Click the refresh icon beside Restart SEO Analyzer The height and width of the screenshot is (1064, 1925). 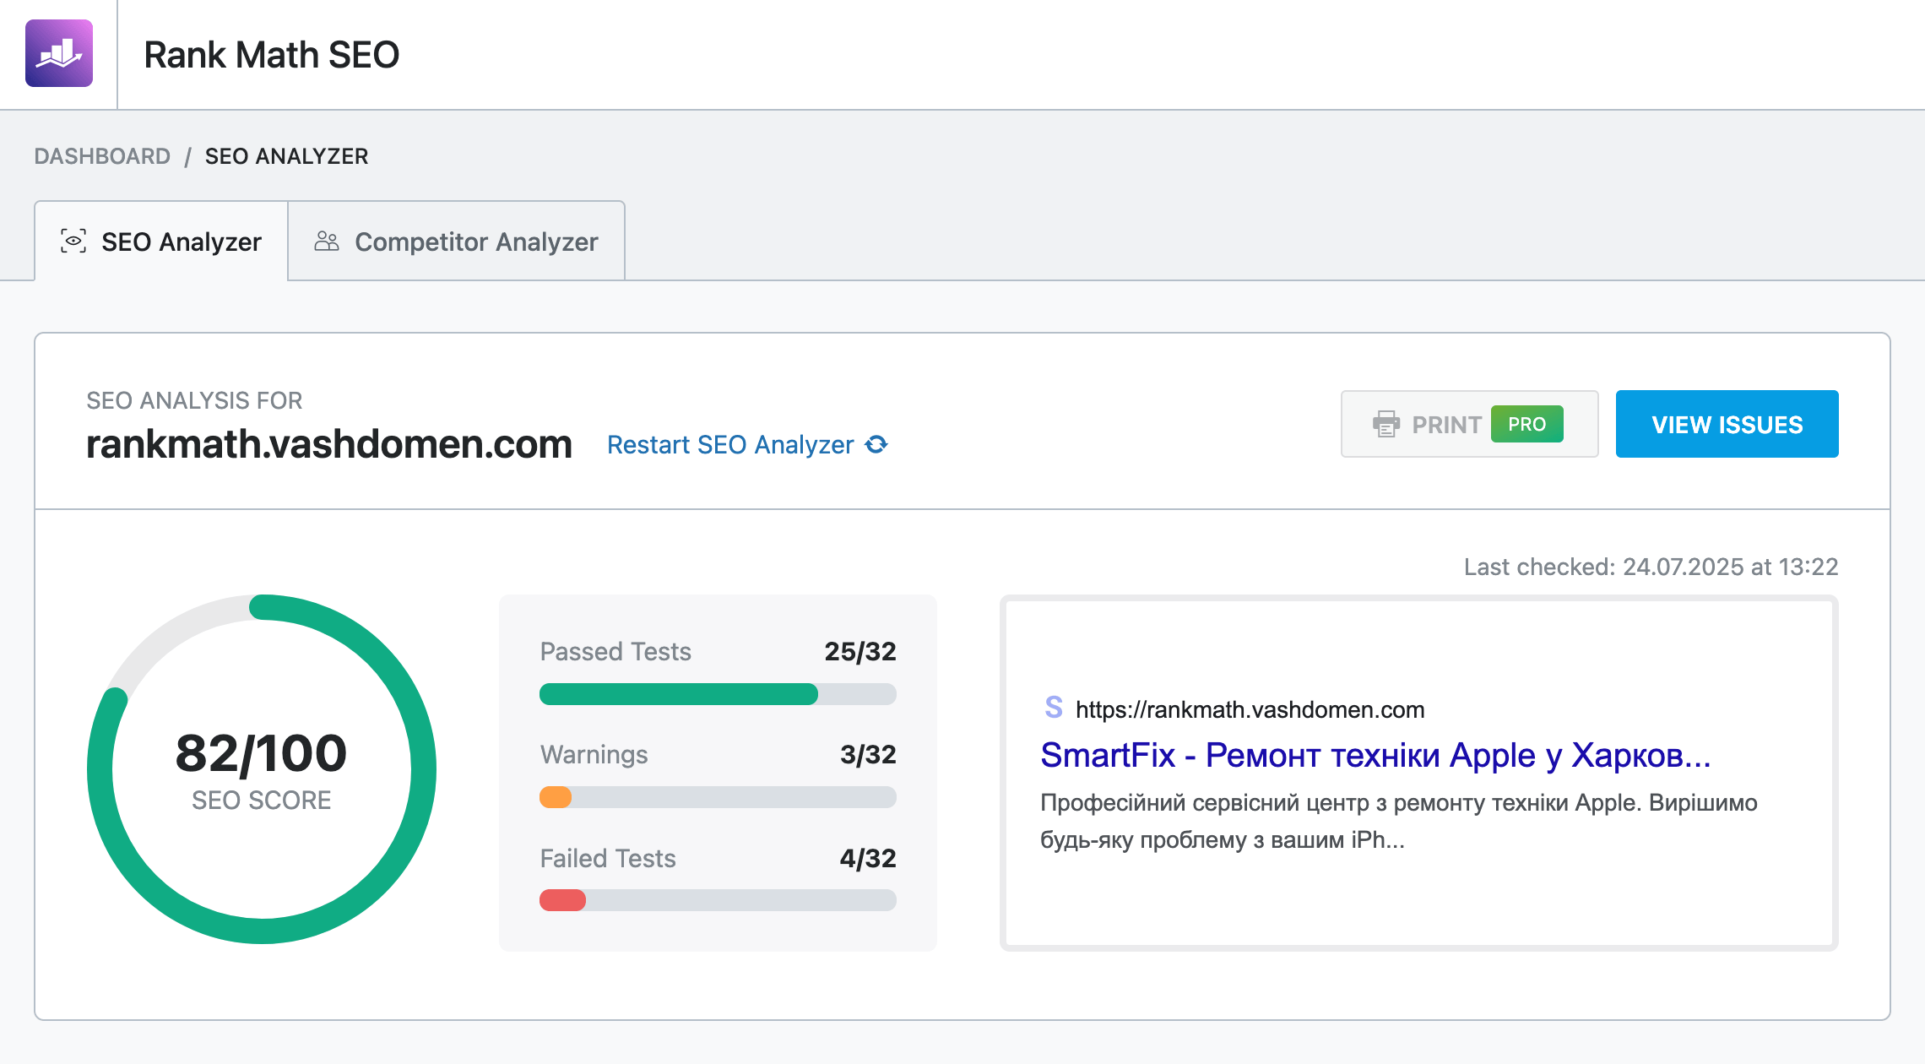point(876,444)
